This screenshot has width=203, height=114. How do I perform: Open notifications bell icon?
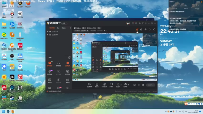[x=149, y=29]
